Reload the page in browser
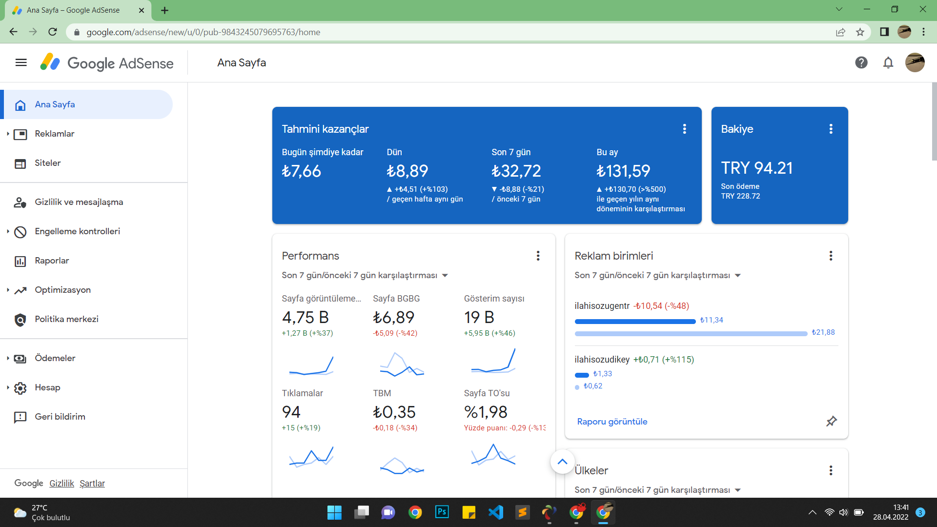The height and width of the screenshot is (527, 937). tap(53, 32)
